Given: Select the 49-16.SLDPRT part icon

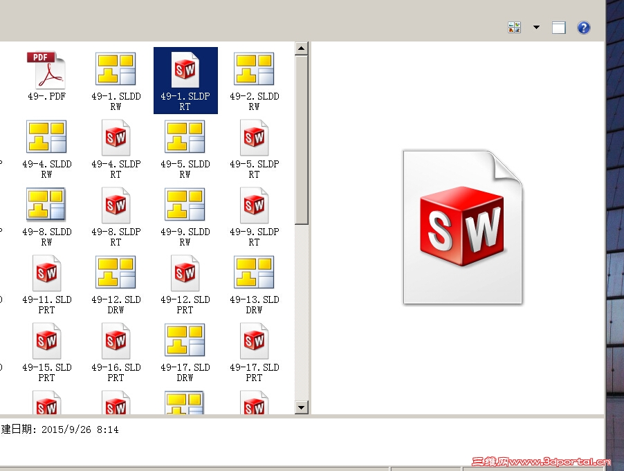Looking at the screenshot, I should tap(116, 341).
